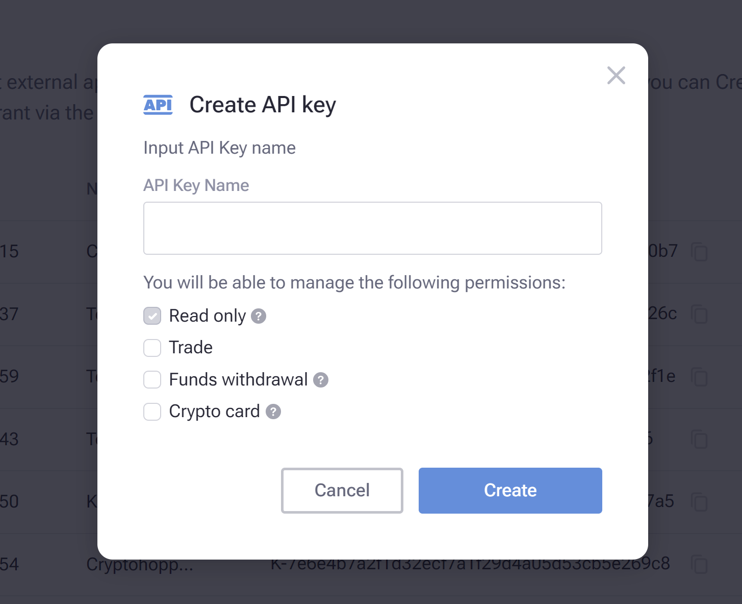The height and width of the screenshot is (604, 742).
Task: Enable the Funds withdrawal checkbox
Action: 152,380
